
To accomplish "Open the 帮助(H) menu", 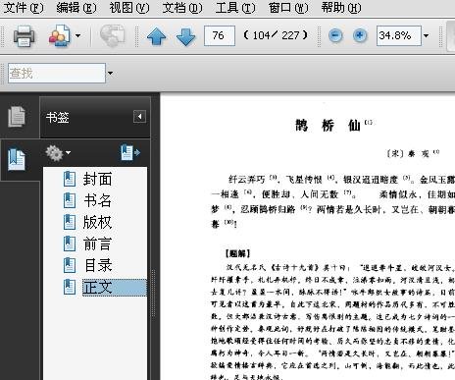I will [x=341, y=7].
